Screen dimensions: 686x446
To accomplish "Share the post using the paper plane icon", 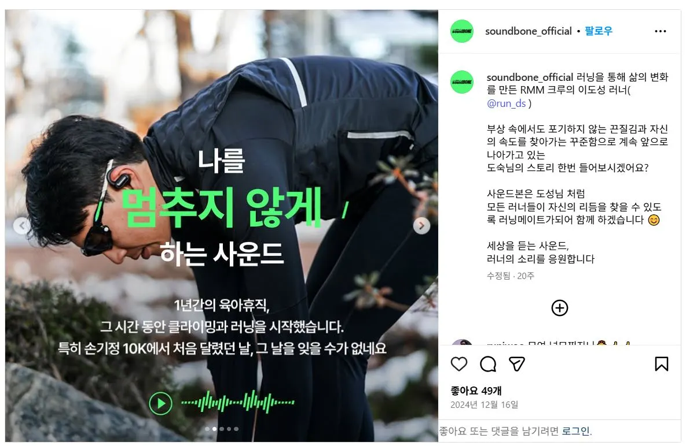I will [x=517, y=364].
